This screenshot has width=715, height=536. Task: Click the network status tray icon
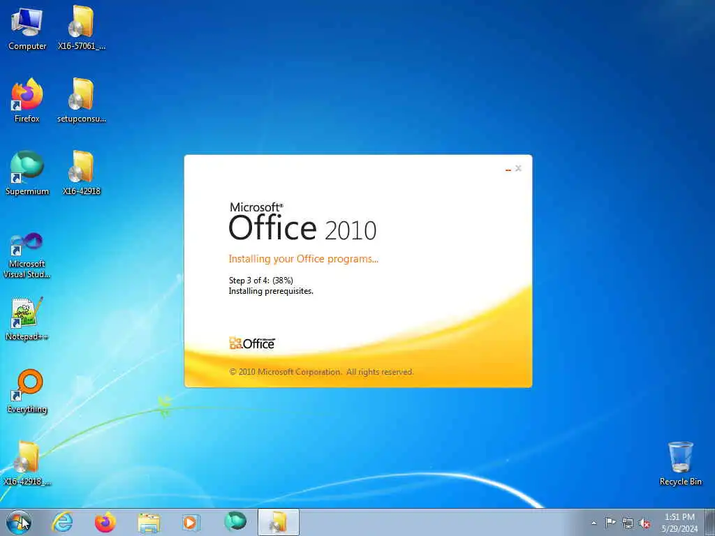628,523
